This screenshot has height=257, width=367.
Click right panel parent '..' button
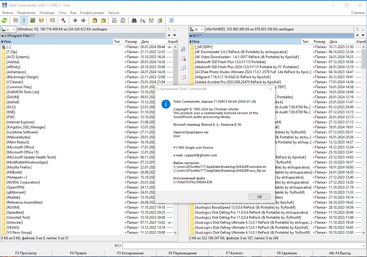point(363,29)
